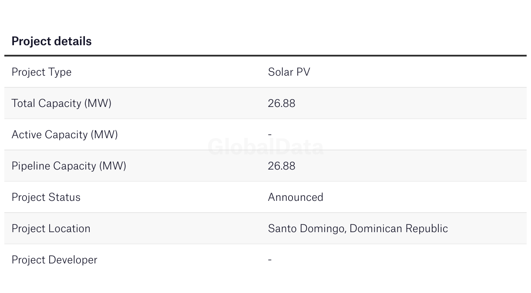531x293 pixels.
Task: Click the dark divider line under the heading
Action: tap(265, 56)
